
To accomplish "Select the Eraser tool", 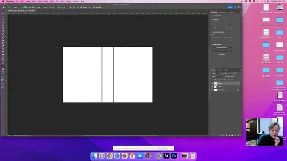I will click(3, 46).
